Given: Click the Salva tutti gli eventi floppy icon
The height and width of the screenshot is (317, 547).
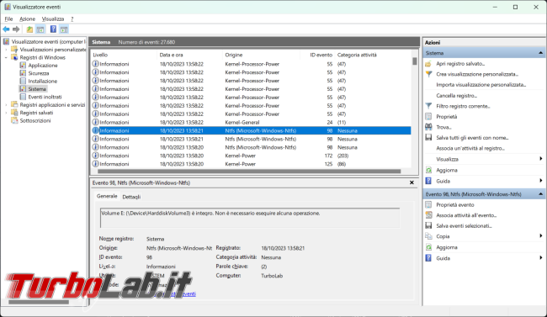Looking at the screenshot, I should 428,137.
